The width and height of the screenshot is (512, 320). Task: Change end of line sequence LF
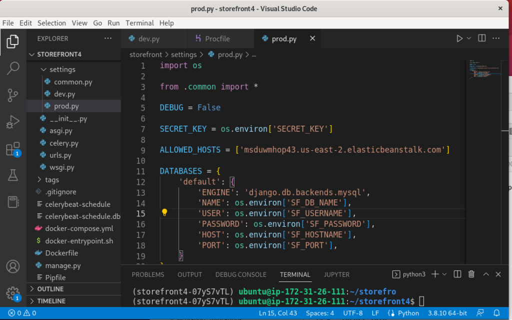tap(375, 313)
